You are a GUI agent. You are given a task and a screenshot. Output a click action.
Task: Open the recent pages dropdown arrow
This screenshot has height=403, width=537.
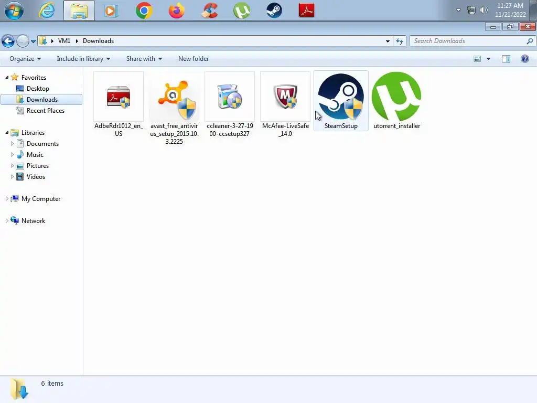click(33, 41)
